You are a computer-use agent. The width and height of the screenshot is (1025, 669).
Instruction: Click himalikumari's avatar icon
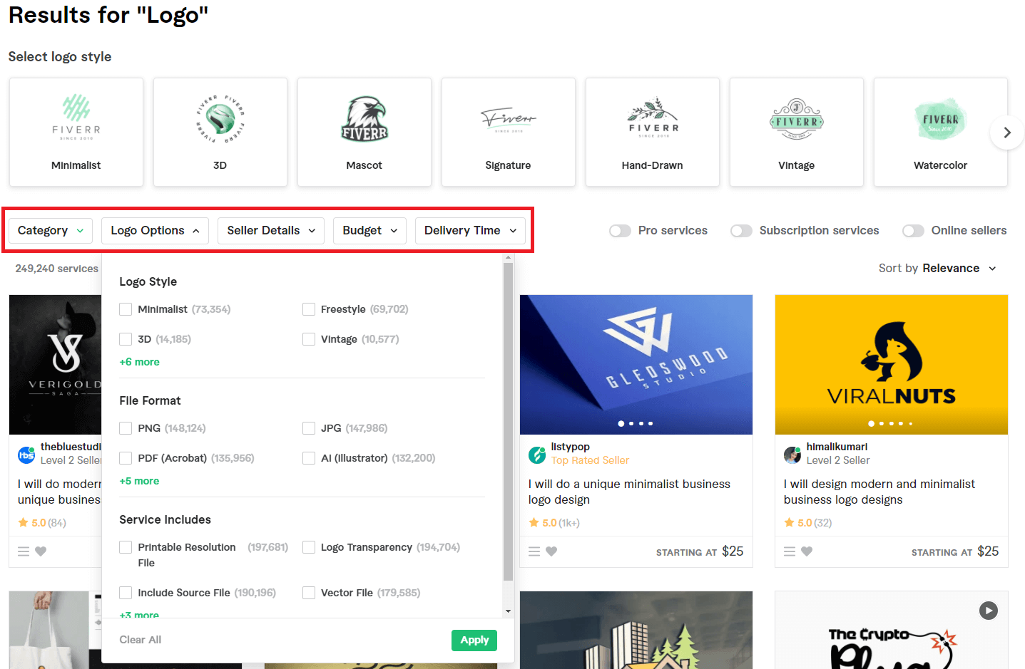click(x=792, y=455)
